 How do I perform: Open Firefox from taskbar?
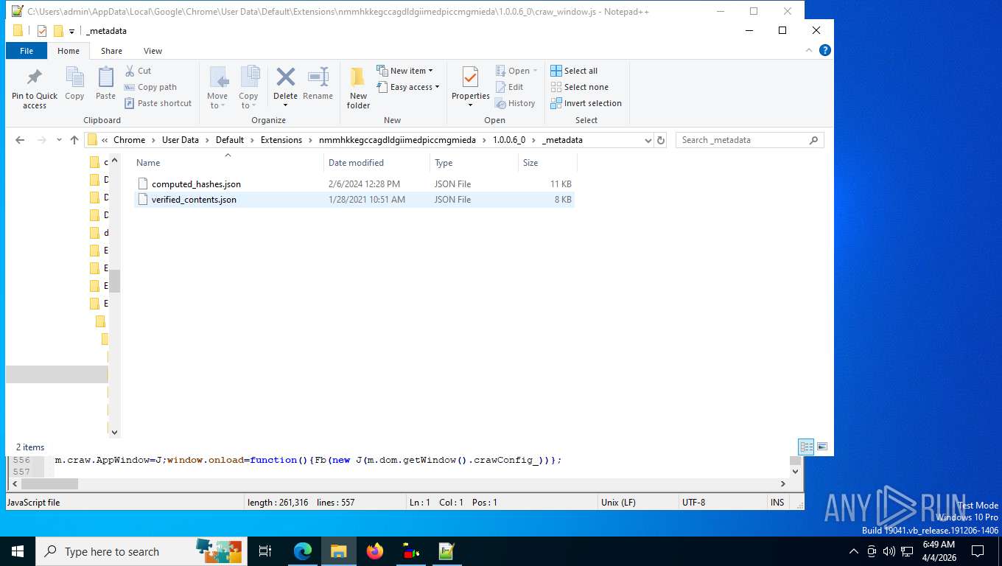tap(375, 551)
